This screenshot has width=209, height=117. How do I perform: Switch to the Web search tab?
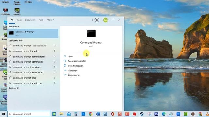41,20
